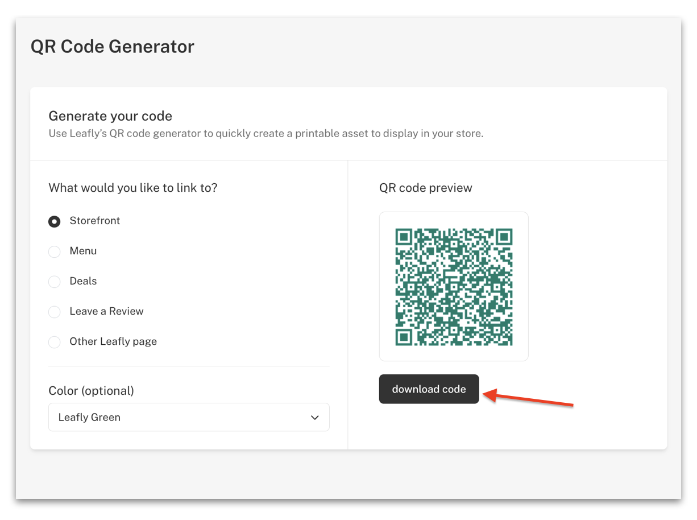Image resolution: width=697 pixels, height=520 pixels.
Task: Open the Leafly Green color dropdown
Action: pos(189,417)
